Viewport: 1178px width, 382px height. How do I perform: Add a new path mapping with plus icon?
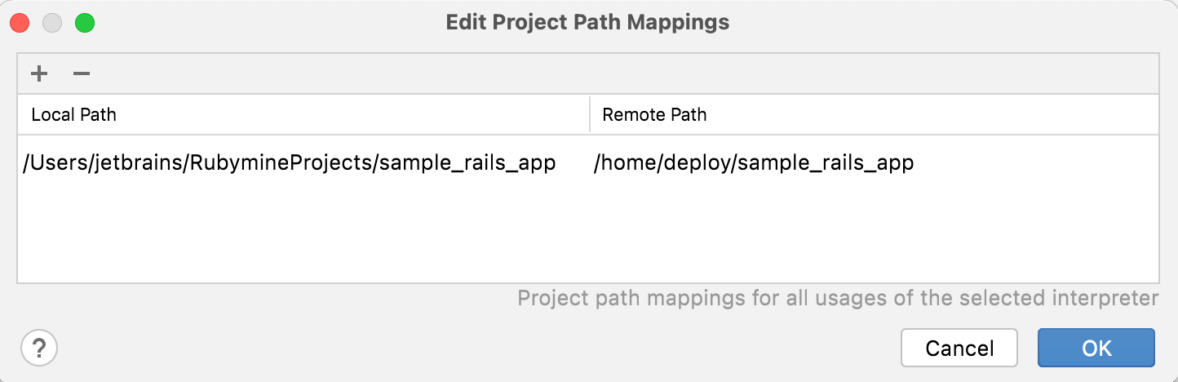point(38,74)
